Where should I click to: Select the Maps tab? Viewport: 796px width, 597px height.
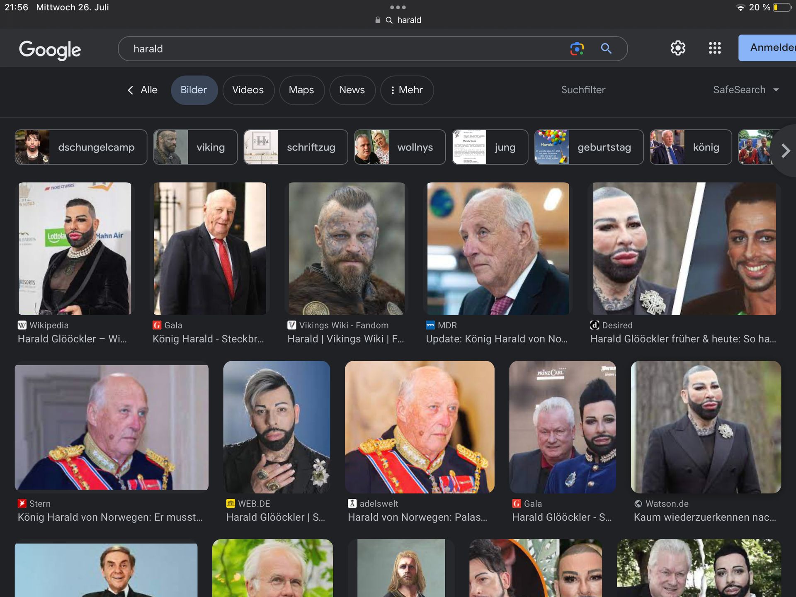point(301,90)
